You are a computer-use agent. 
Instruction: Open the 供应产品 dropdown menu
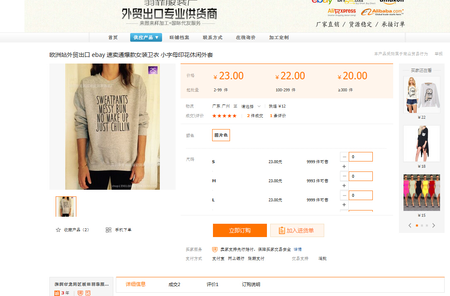click(146, 37)
